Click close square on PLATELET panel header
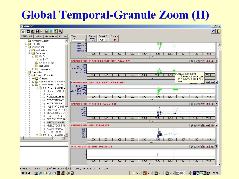Screen dimensions: 239x179 (x=216, y=104)
